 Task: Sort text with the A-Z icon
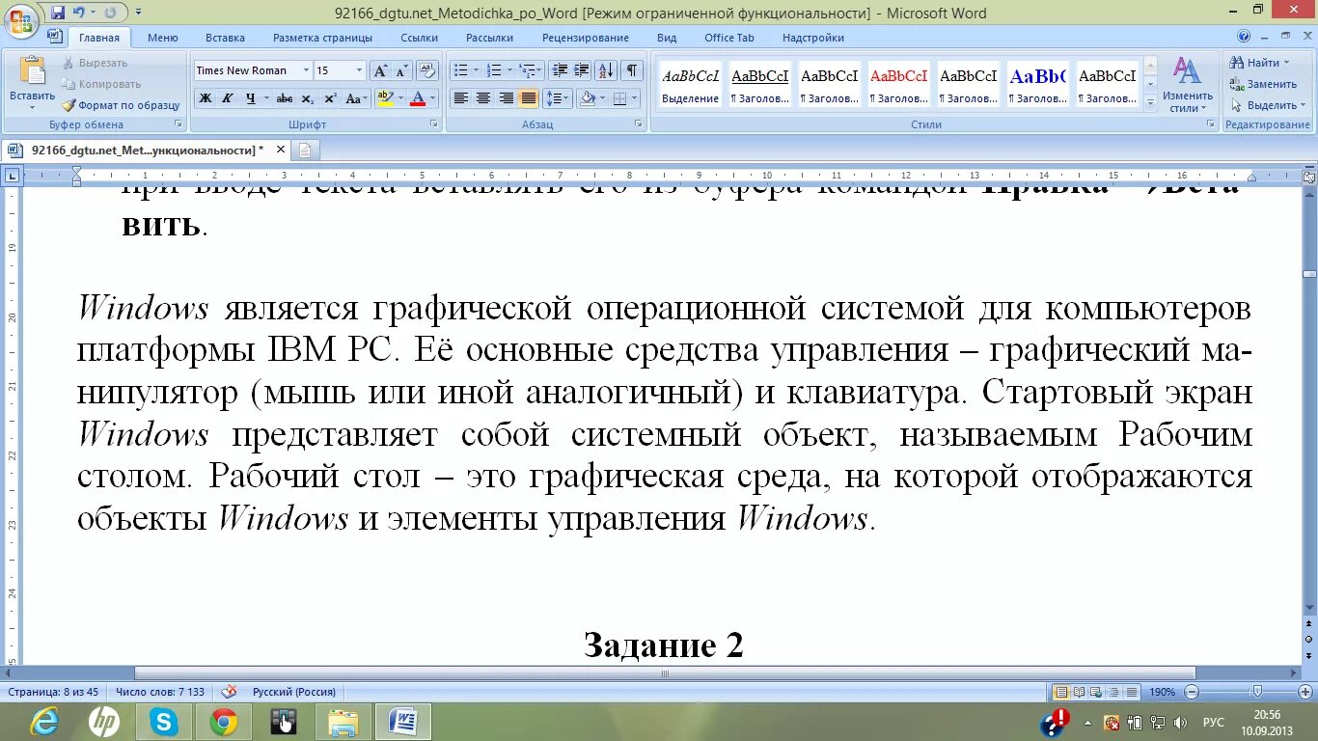[606, 70]
